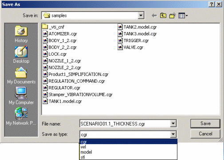Select the file name VALVE.cgr
The height and width of the screenshot is (160, 224).
point(134,47)
